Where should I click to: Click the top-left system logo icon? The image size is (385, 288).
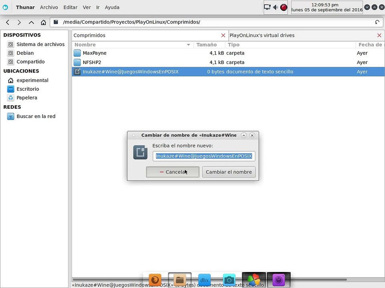click(x=5, y=7)
